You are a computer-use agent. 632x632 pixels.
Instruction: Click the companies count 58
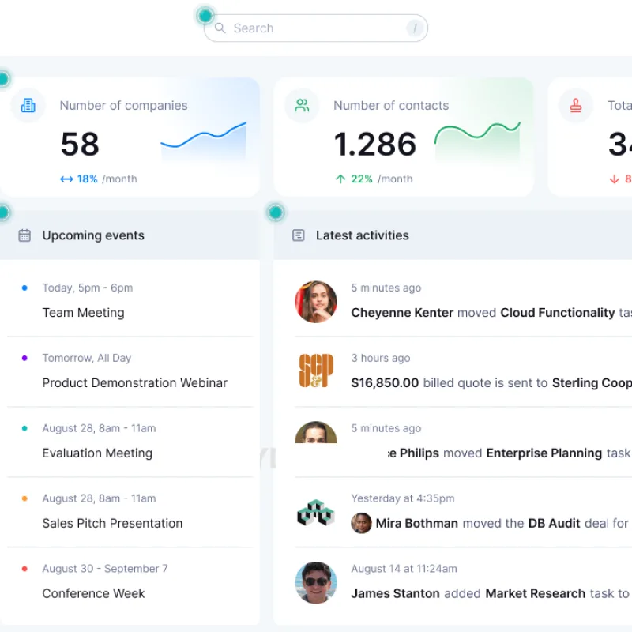pyautogui.click(x=80, y=145)
